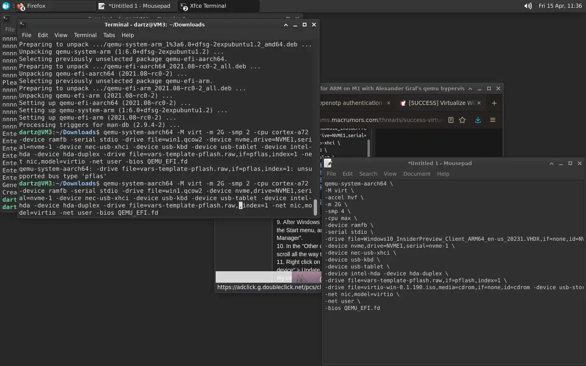The image size is (586, 366).
Task: Open File menu in front Terminal
Action: coord(26,35)
